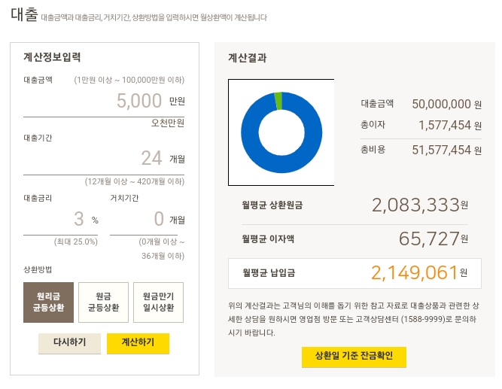
Task: Select the 월평균 상환원금 2,083,333 value
Action: 420,205
